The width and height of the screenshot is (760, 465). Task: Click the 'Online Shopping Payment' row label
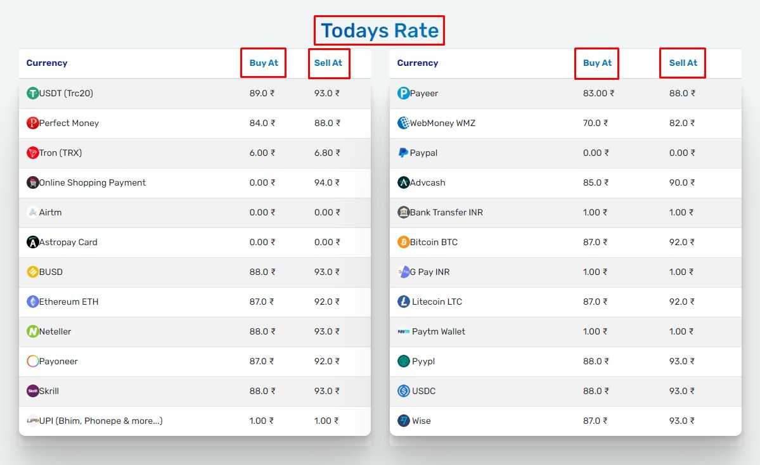[92, 182]
